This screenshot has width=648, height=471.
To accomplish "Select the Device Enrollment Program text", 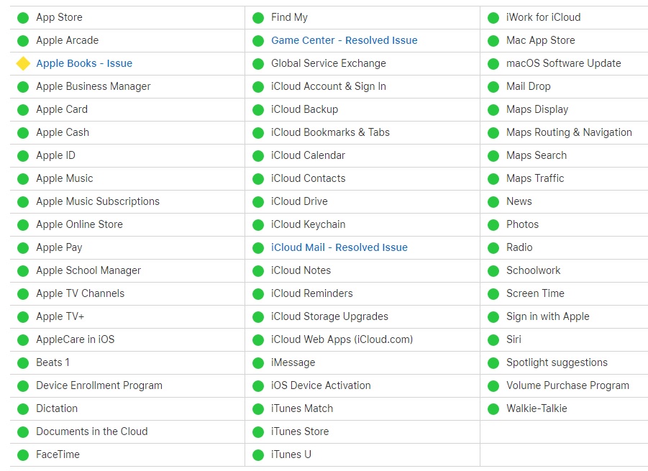I will click(x=99, y=385).
